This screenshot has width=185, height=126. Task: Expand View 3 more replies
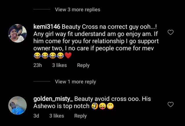point(77,10)
